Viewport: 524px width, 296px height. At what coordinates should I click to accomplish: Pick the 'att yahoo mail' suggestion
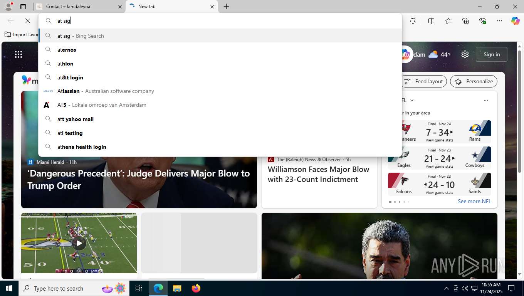point(220,119)
